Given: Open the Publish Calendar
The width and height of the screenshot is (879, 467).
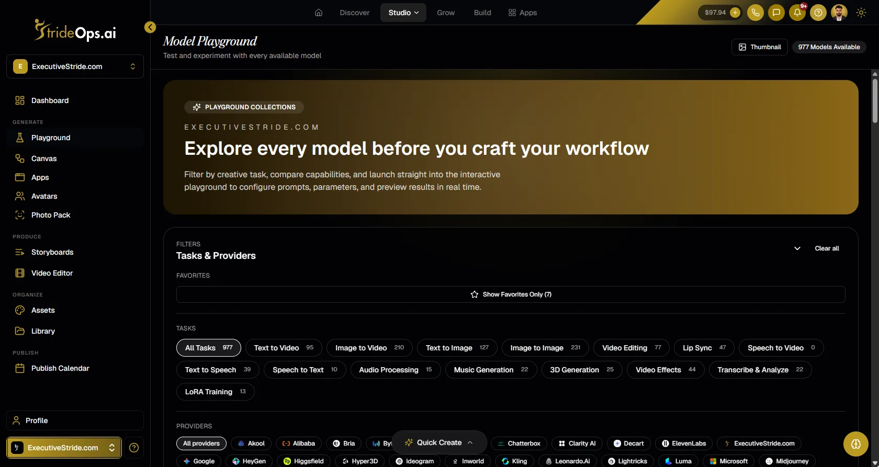Looking at the screenshot, I should (75, 368).
